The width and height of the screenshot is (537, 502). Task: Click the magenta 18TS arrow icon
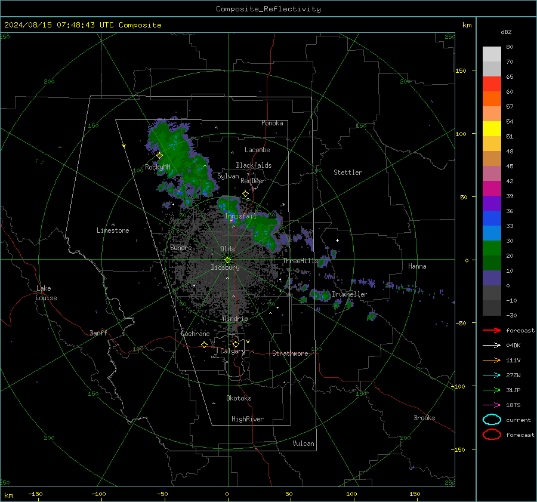point(492,405)
